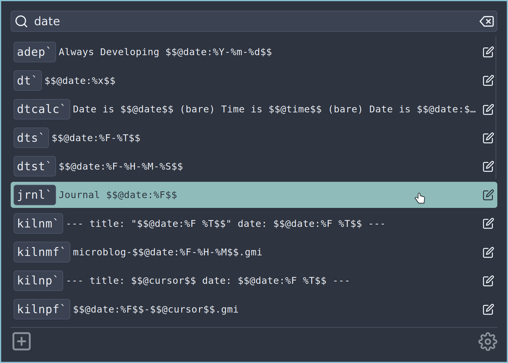Edit the jrnl` Journal snippet
The image size is (508, 363).
(488, 195)
